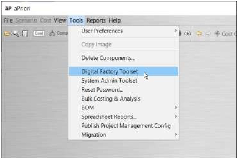Choose System Admin Toolset from menu

pyautogui.click(x=109, y=81)
